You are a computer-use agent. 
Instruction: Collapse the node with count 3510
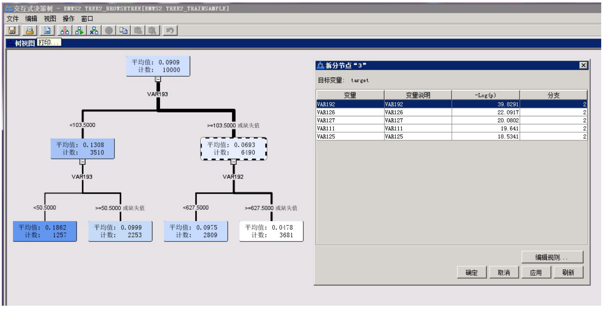[x=82, y=162]
